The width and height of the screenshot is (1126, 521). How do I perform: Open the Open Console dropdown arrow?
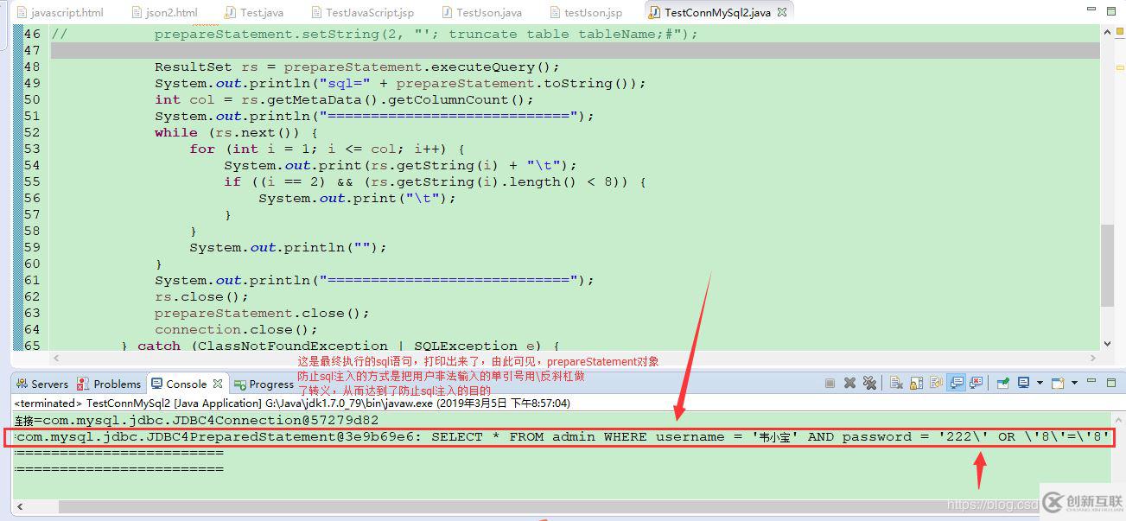coord(1073,384)
